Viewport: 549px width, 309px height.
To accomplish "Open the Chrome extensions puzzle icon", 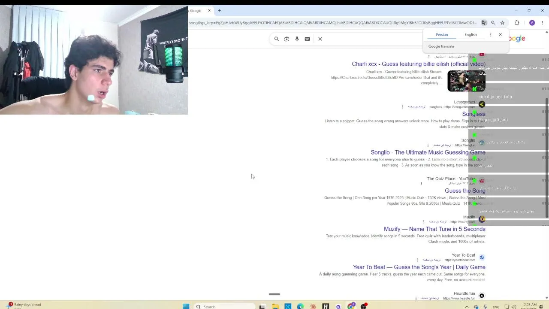I will click(517, 23).
